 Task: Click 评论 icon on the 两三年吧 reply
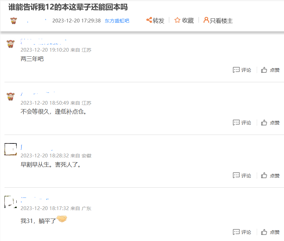click(x=236, y=70)
